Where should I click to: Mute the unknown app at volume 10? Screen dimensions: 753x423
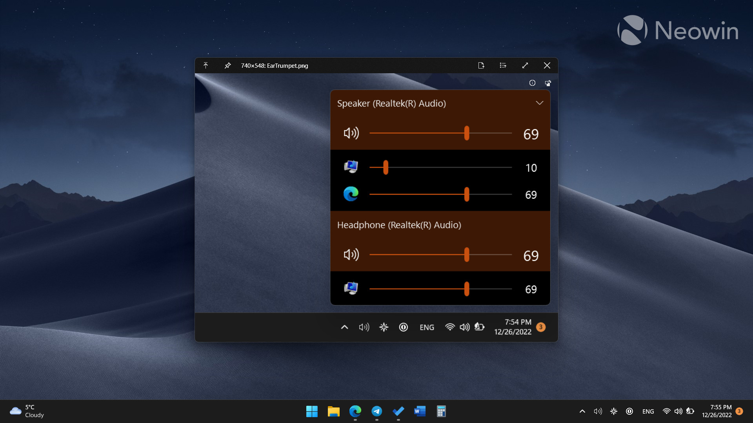tap(350, 167)
